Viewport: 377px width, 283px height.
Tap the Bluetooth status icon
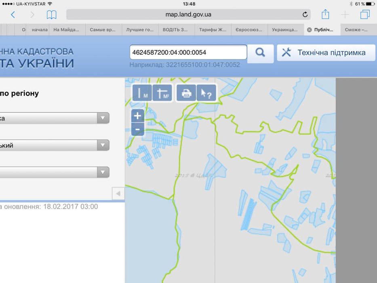(351, 4)
